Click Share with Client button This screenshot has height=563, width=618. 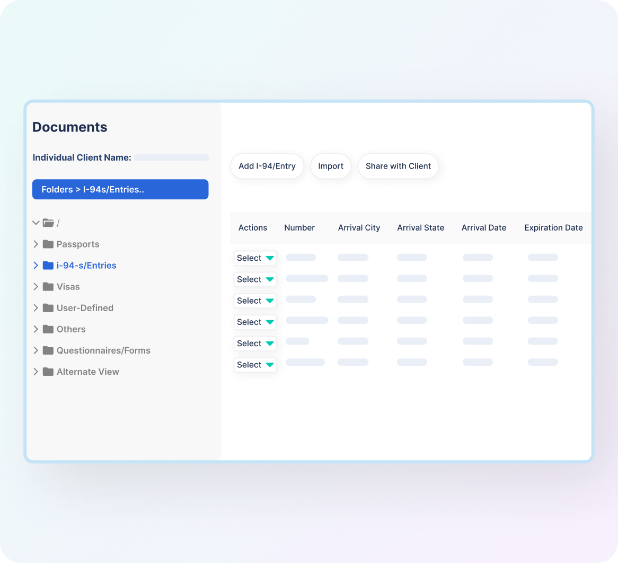point(398,166)
